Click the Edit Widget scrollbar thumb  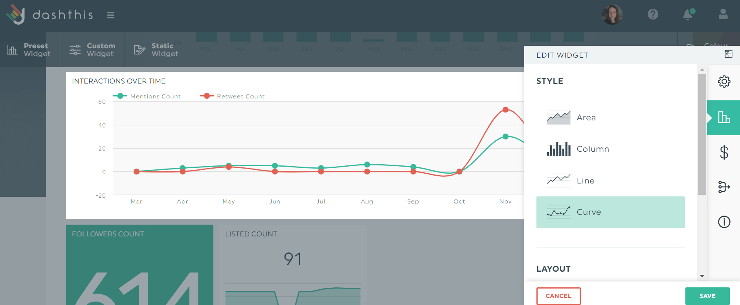click(702, 134)
